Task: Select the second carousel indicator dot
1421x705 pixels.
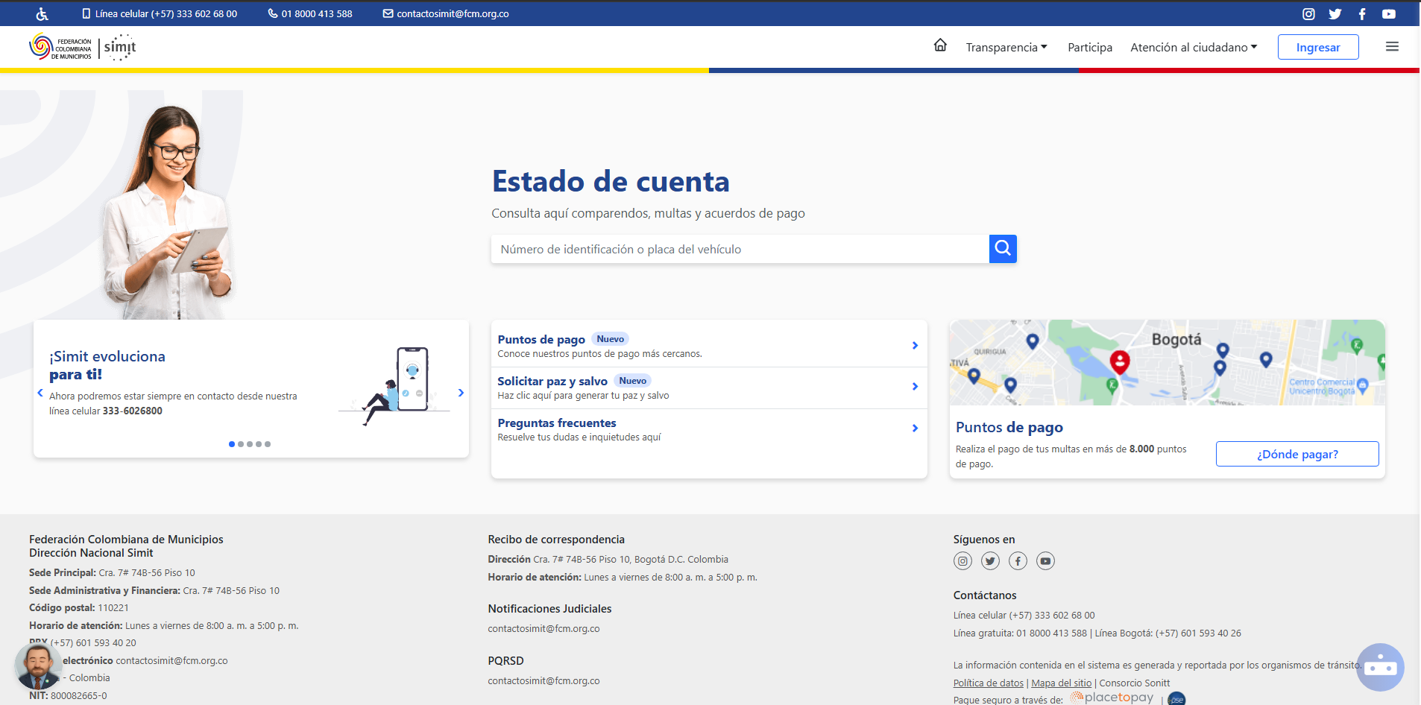Action: tap(240, 443)
